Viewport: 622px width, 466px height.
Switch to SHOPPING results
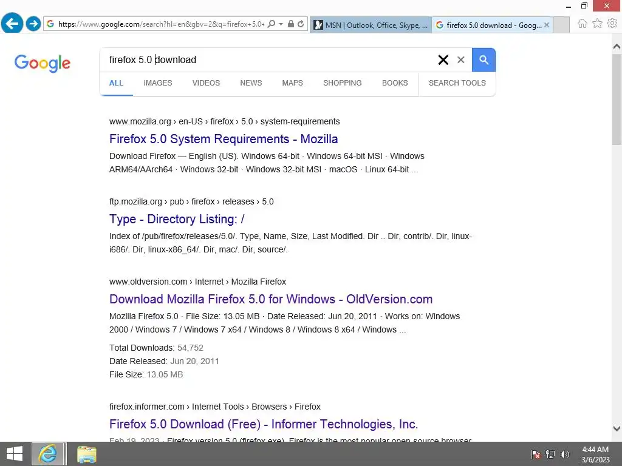pos(343,83)
